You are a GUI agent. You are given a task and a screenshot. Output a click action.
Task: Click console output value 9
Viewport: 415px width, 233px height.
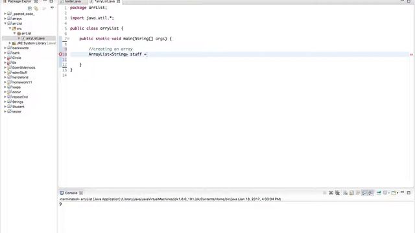(x=60, y=205)
